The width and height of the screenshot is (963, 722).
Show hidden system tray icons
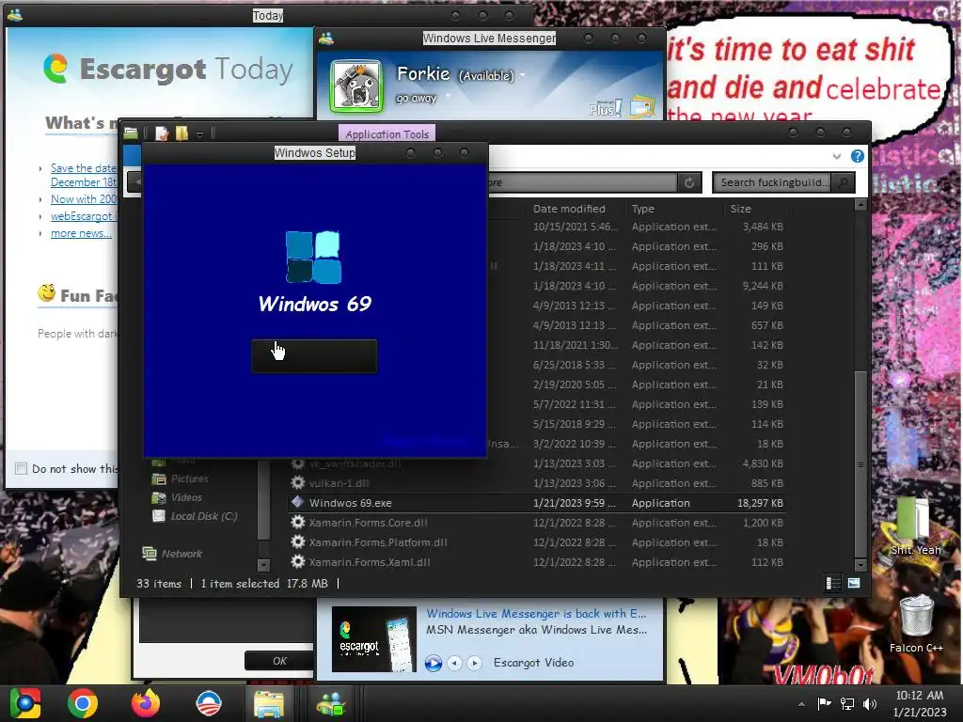click(801, 704)
